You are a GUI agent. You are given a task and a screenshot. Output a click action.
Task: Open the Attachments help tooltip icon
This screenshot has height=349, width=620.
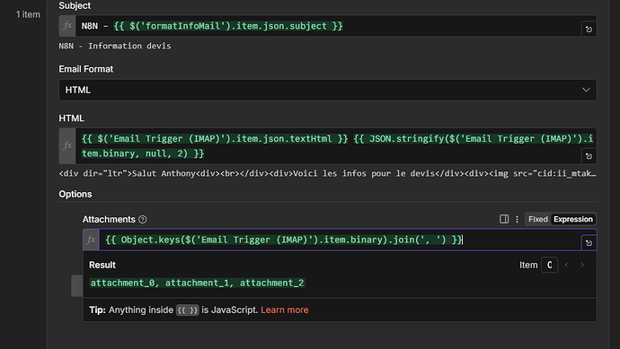click(x=143, y=220)
